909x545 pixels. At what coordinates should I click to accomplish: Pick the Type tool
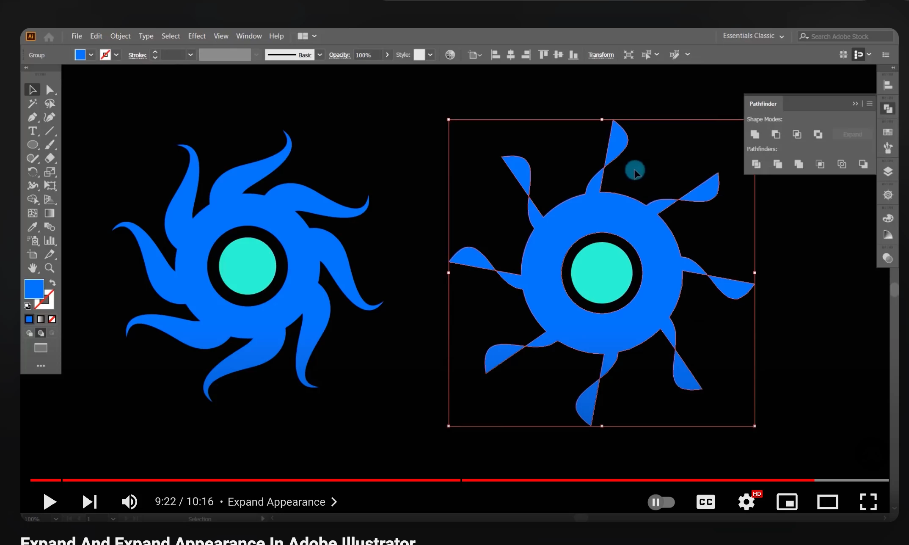[x=32, y=131]
